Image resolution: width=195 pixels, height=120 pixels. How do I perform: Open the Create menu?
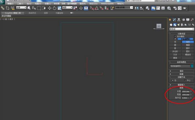click(x=48, y=4)
